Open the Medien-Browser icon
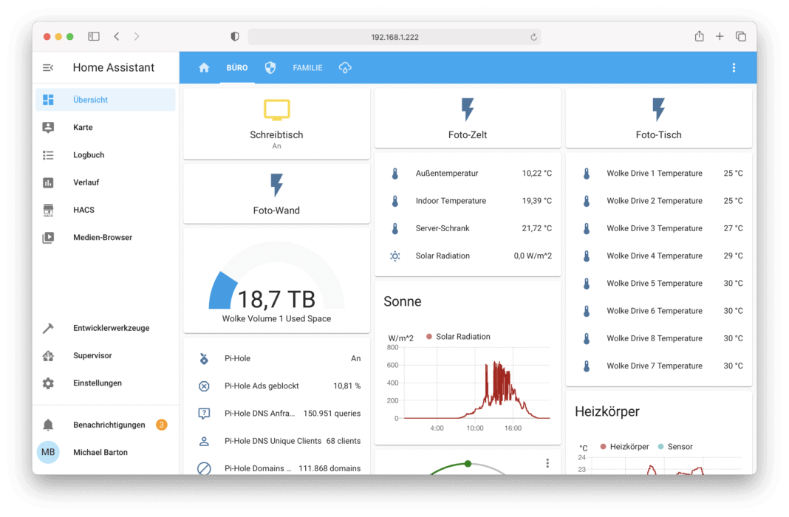 point(48,237)
